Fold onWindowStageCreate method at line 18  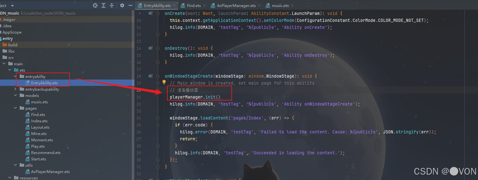click(x=158, y=76)
